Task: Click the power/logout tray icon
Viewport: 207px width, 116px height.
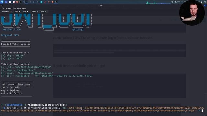Action: 205,2
